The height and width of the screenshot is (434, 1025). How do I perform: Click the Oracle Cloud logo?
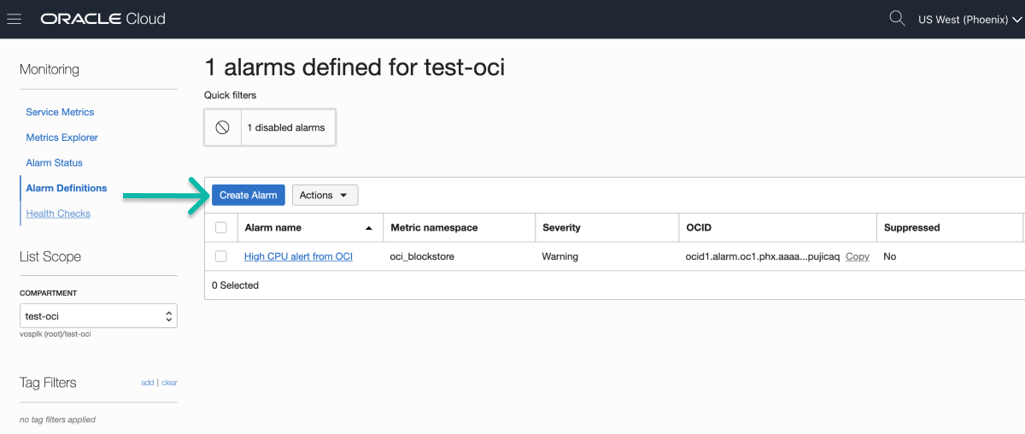(102, 19)
